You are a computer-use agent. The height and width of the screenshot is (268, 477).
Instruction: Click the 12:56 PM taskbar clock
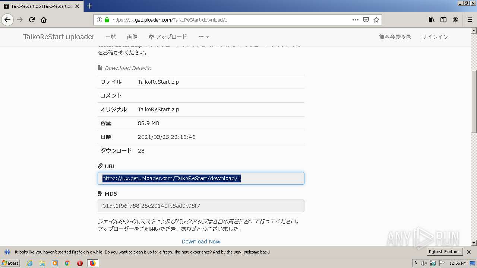point(458,263)
